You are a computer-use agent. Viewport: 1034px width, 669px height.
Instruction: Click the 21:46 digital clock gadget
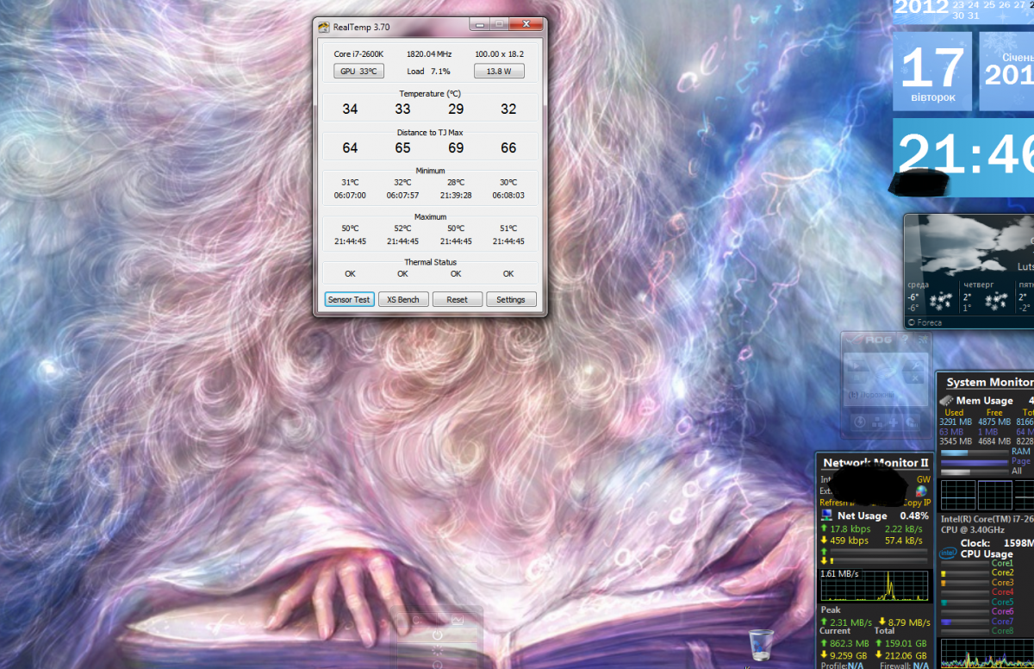(x=963, y=157)
